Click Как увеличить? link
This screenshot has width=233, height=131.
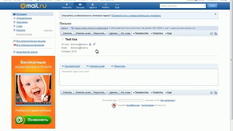[168, 100]
